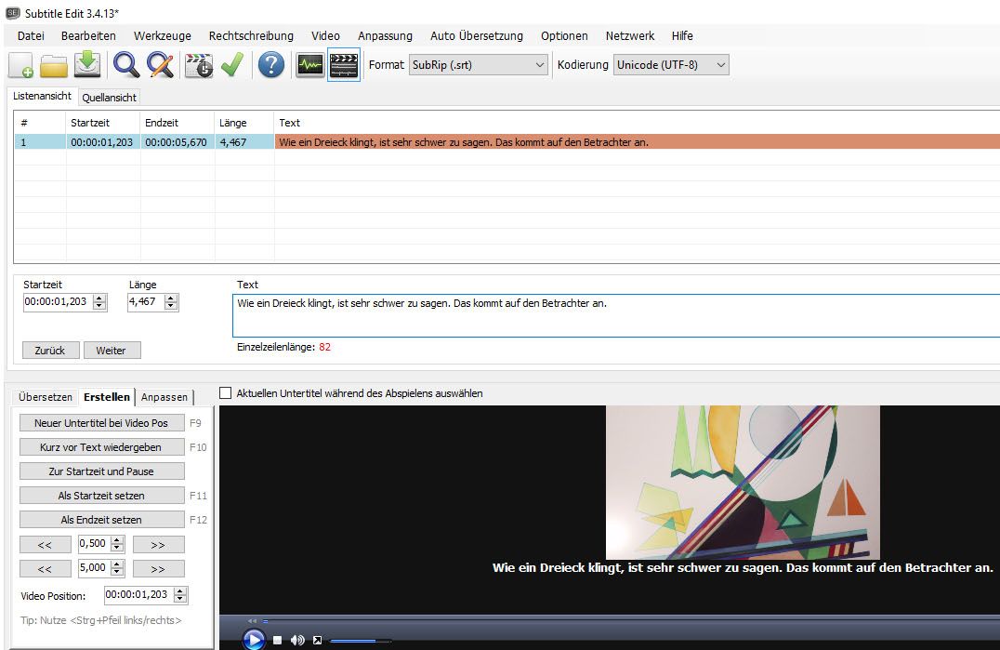Toggle the waveform display icon
The width and height of the screenshot is (1000, 650).
pos(310,65)
